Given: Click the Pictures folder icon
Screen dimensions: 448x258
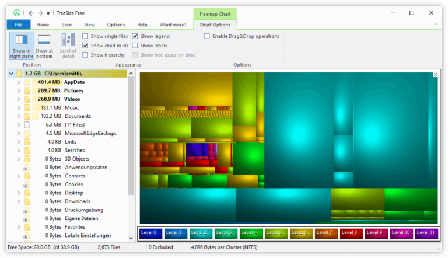Looking at the screenshot, I should click(27, 91).
